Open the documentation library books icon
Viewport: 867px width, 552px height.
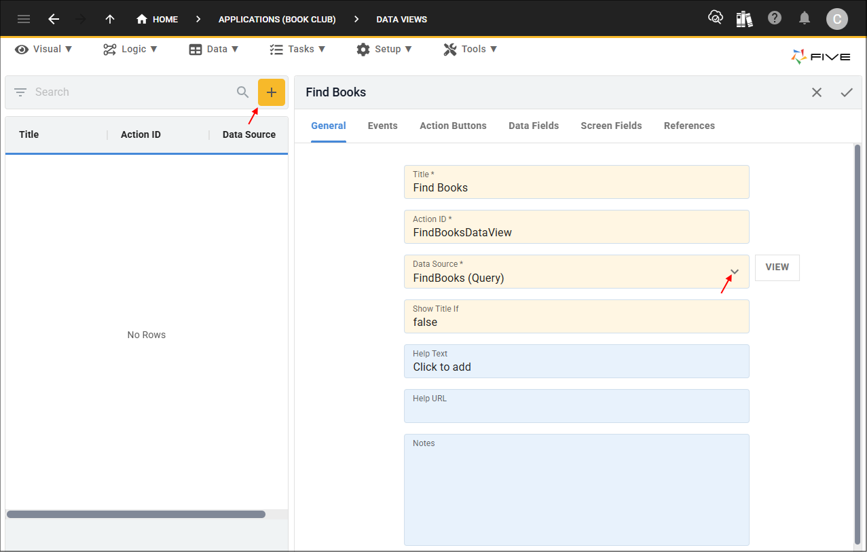745,18
